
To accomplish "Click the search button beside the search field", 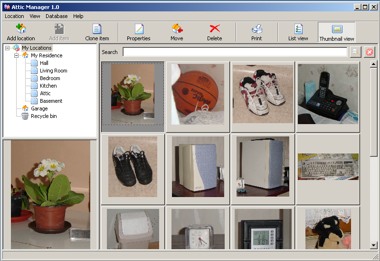I will click(x=355, y=52).
